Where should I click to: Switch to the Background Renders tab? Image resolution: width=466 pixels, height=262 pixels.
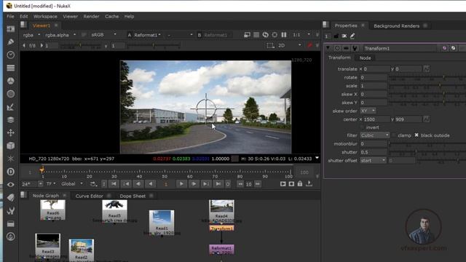[396, 26]
